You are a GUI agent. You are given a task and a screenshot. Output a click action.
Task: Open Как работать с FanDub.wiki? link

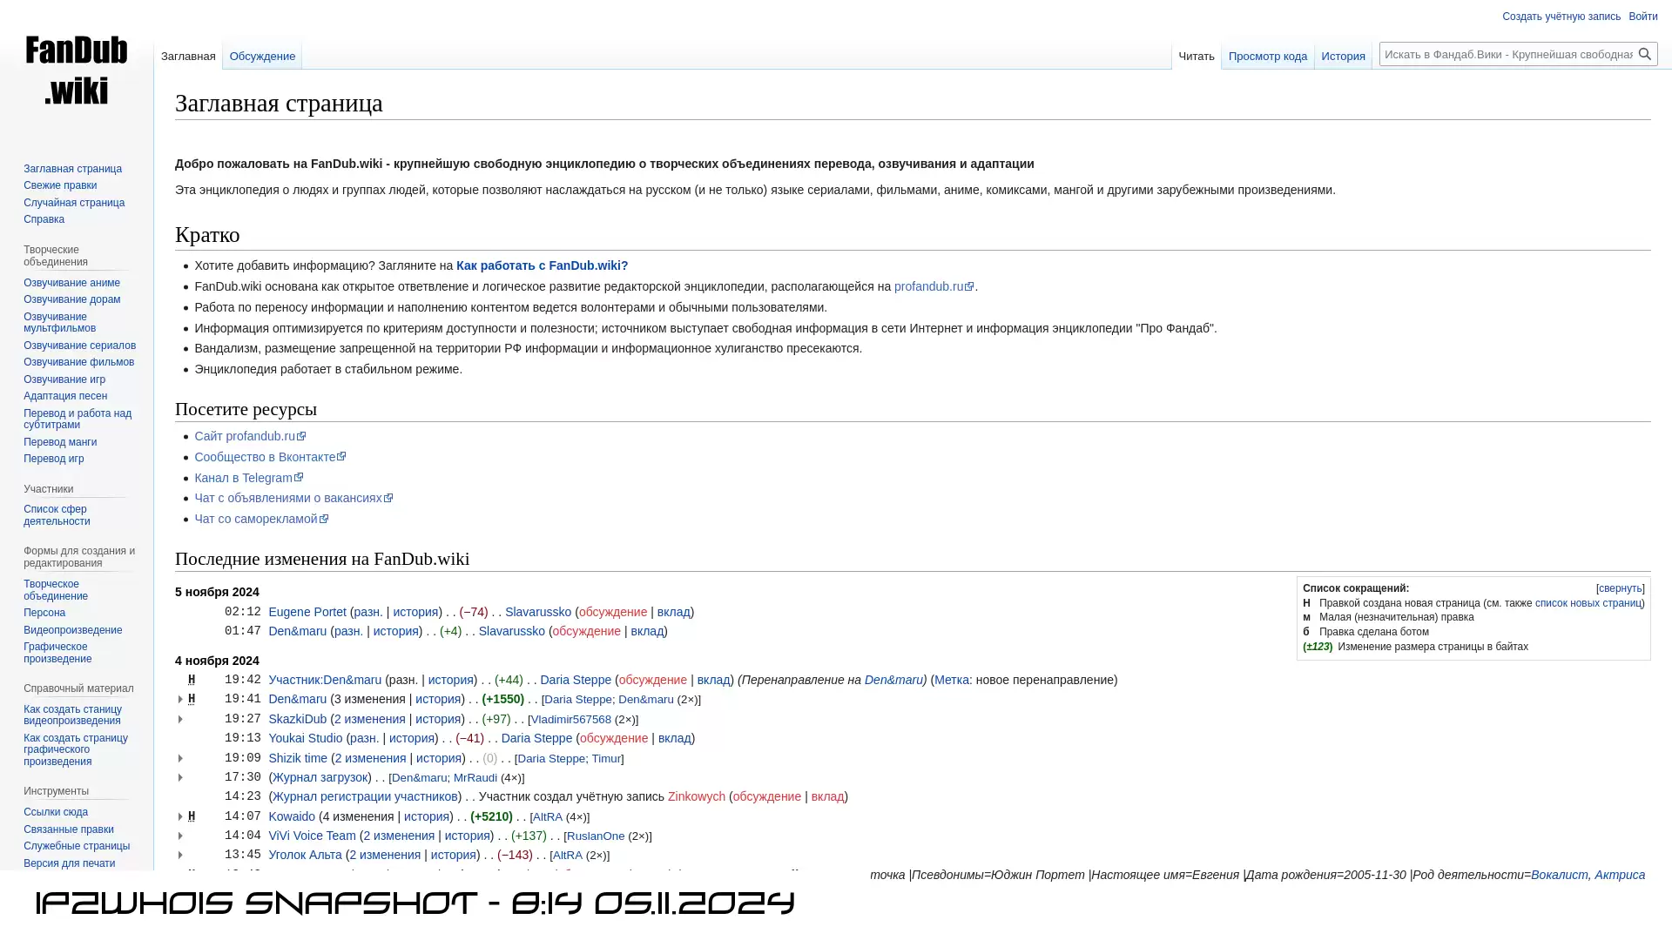click(x=542, y=265)
